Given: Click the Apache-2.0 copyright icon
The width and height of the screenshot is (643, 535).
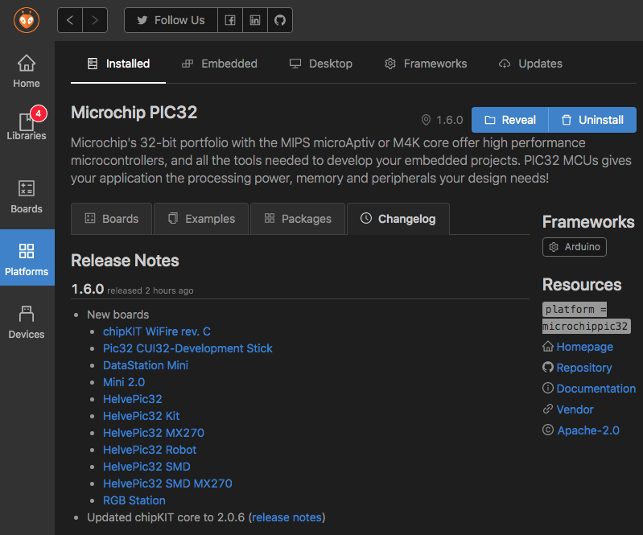Looking at the screenshot, I should tap(548, 430).
